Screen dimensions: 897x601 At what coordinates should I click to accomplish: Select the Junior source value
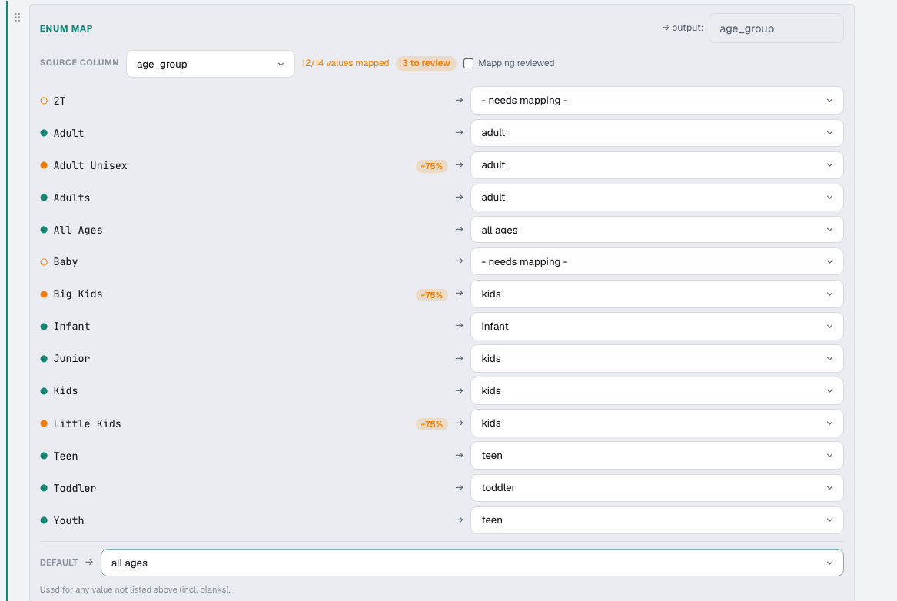[x=71, y=359]
